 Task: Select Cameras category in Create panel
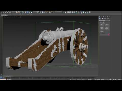point(104,19)
